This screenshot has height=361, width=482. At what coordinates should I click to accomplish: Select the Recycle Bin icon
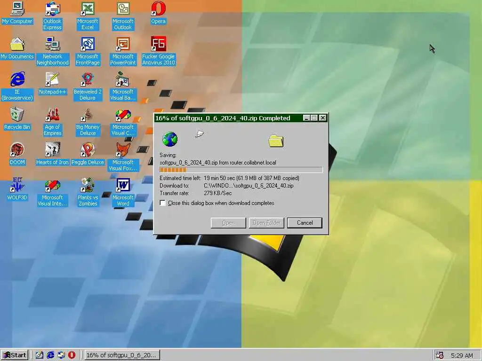click(17, 119)
